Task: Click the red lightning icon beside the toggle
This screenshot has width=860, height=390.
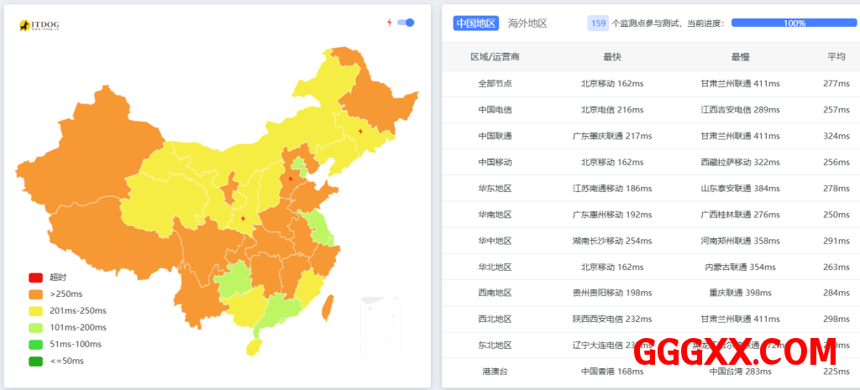Action: click(x=389, y=23)
